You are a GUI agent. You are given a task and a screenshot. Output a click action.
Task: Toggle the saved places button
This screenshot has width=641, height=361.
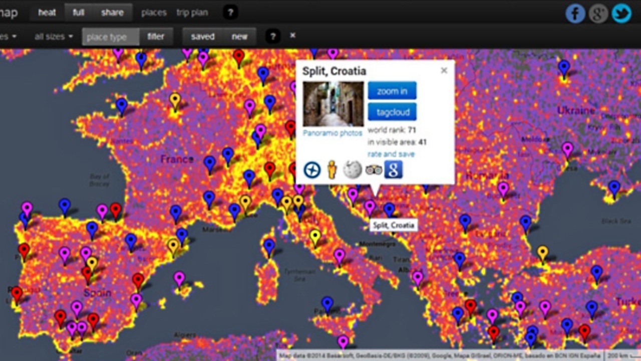pyautogui.click(x=203, y=37)
